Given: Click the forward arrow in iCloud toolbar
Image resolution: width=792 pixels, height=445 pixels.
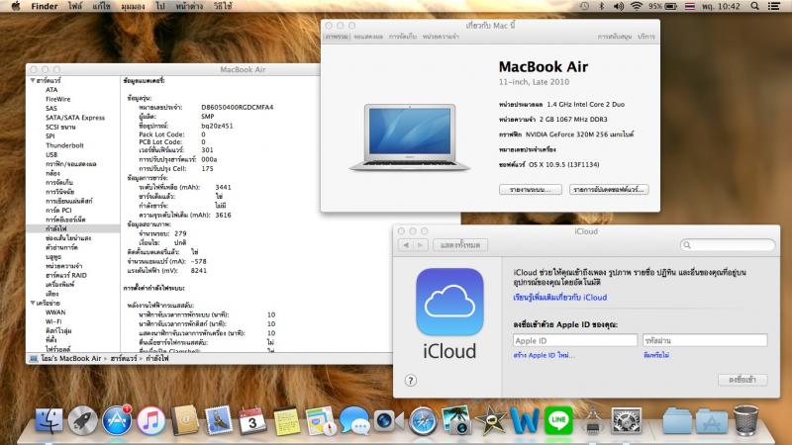Looking at the screenshot, I should [x=420, y=244].
